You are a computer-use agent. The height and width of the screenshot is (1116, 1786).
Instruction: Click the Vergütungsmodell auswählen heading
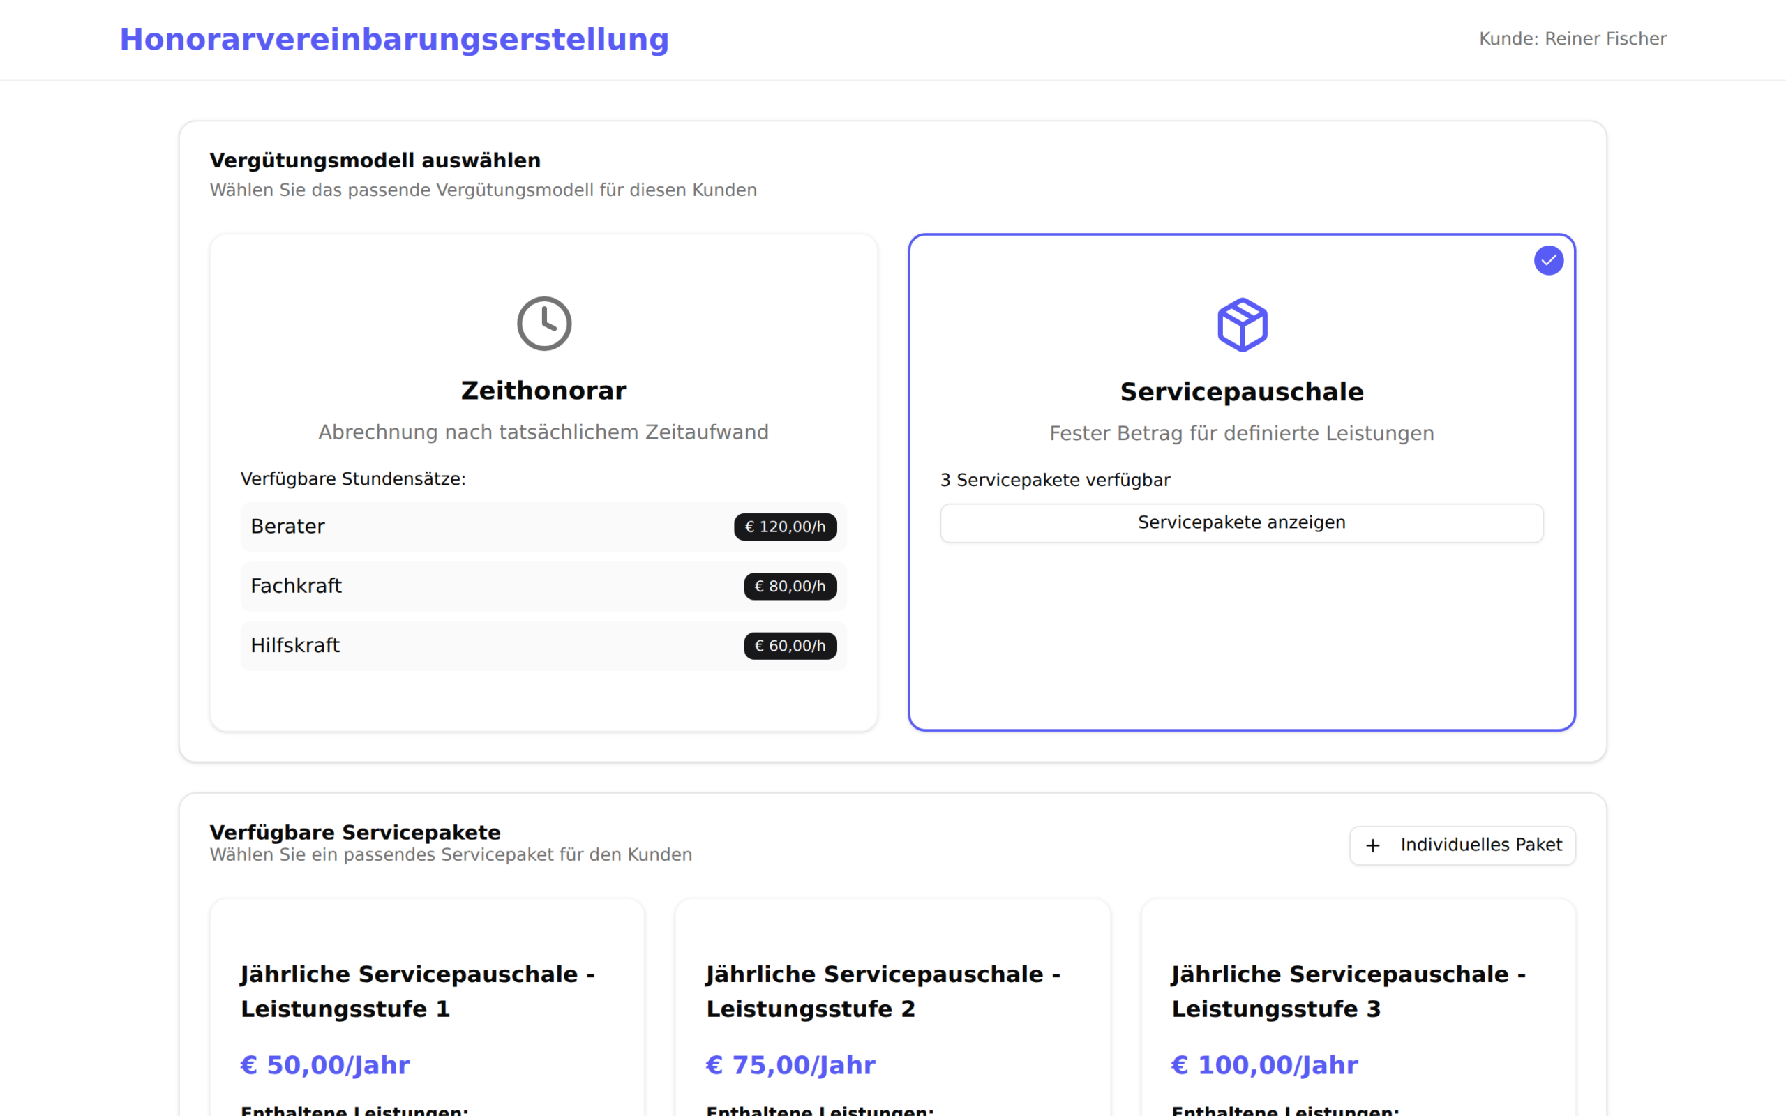coord(375,160)
